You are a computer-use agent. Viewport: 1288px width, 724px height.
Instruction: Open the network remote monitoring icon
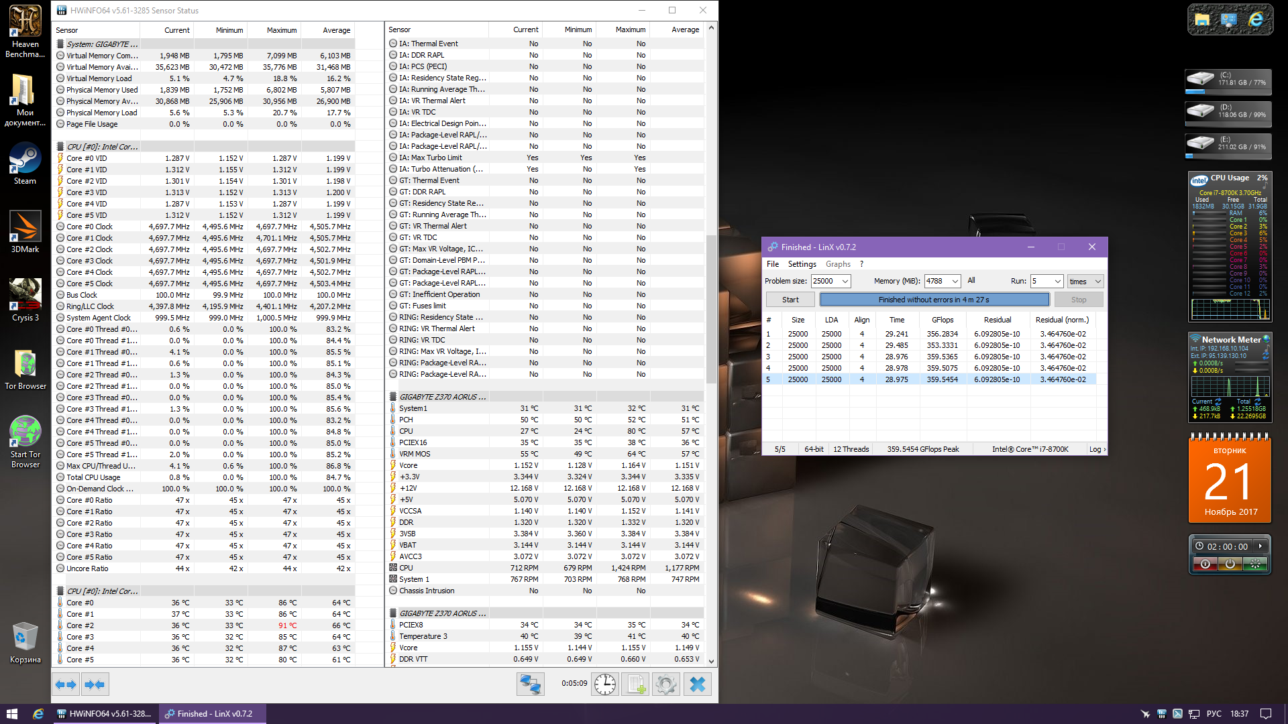530,684
